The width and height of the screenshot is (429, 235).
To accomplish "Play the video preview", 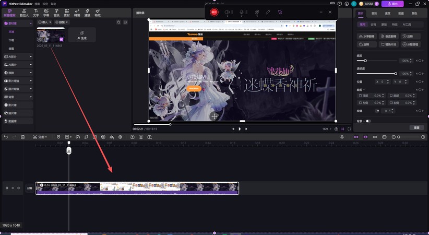I will 240,129.
